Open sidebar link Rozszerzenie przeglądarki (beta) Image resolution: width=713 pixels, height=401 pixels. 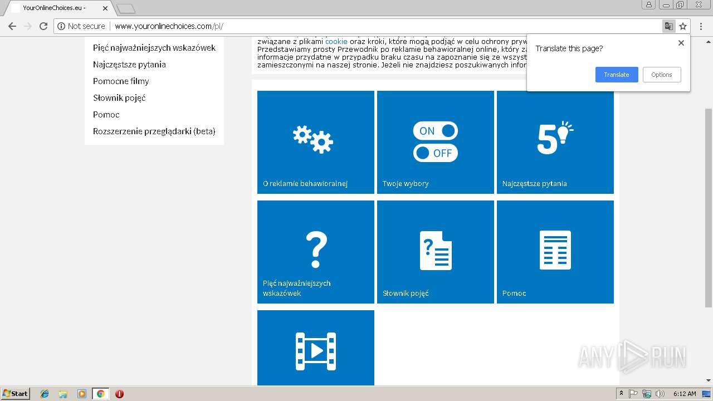154,131
